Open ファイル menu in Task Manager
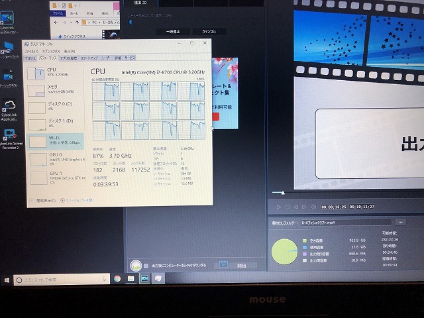Viewport: 424px width, 318px height. point(31,51)
